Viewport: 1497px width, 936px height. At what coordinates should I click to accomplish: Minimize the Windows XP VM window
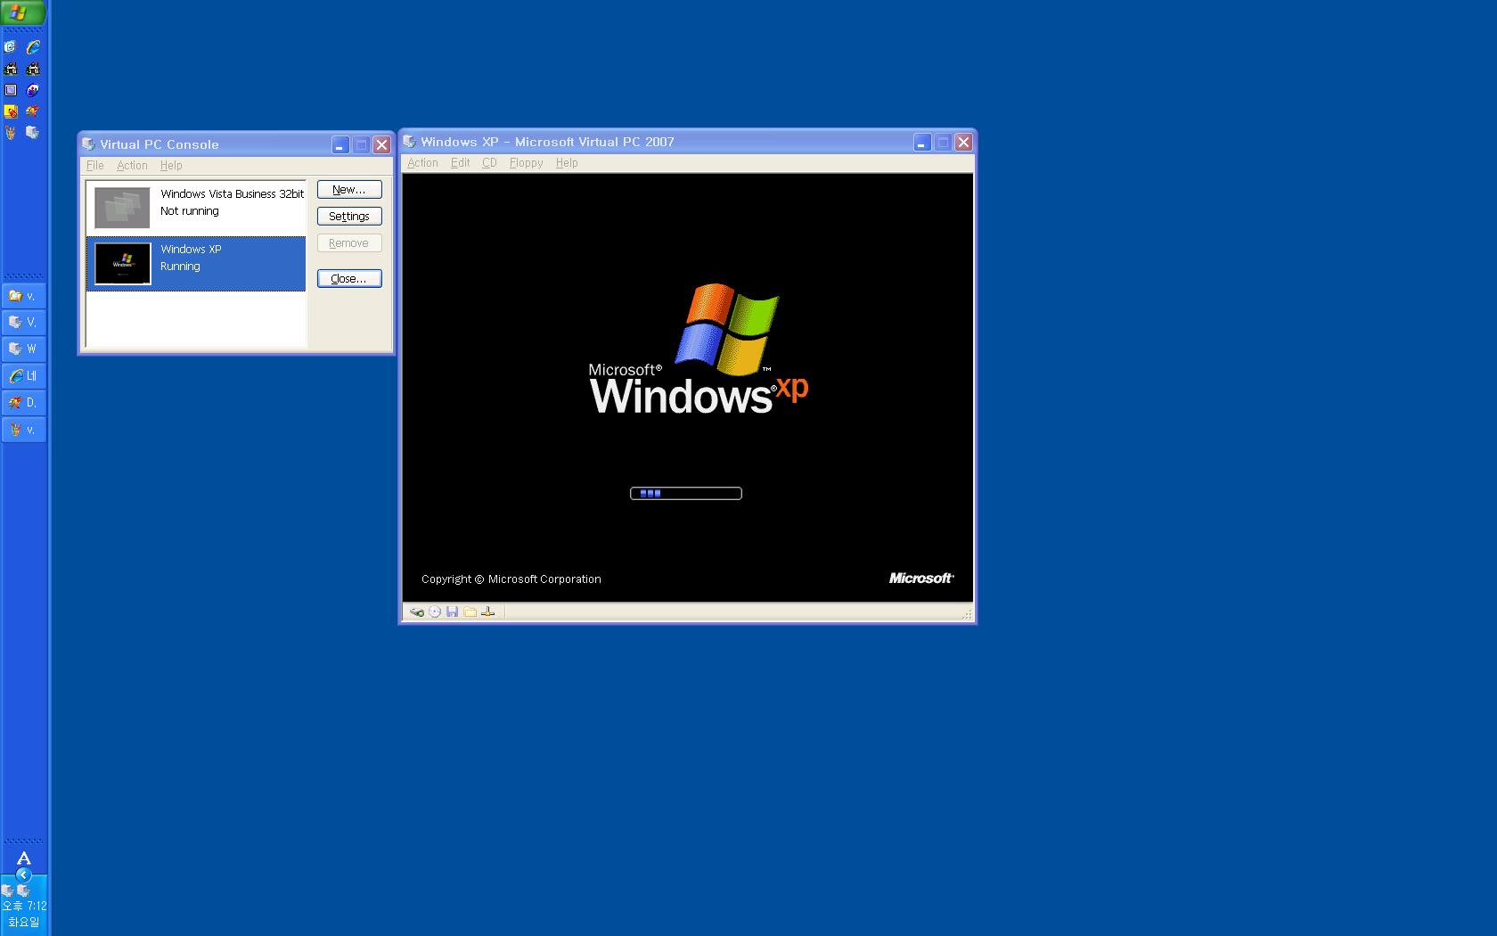coord(922,142)
